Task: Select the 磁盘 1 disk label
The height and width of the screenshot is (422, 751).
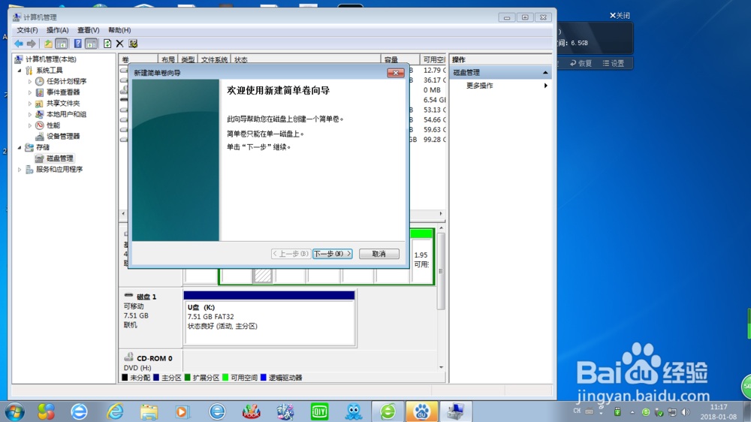Action: click(x=146, y=297)
